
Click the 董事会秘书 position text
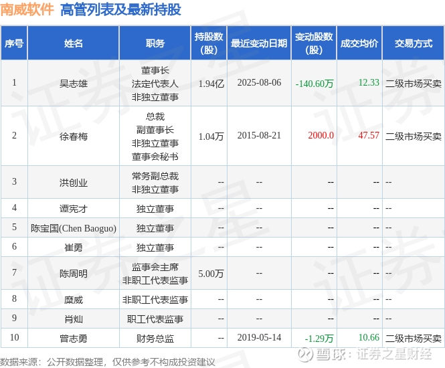click(155, 157)
